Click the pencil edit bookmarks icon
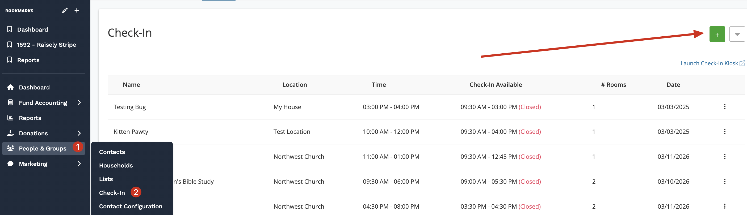This screenshot has height=215, width=747. point(65,11)
